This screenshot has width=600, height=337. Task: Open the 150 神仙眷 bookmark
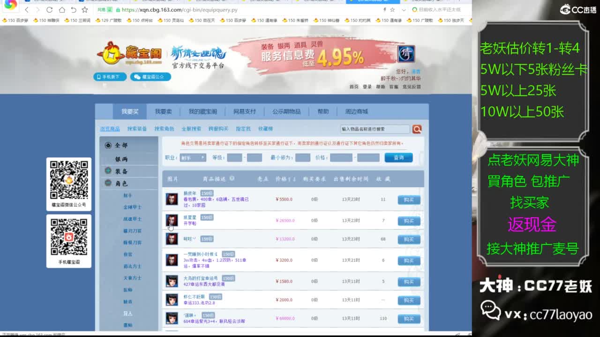326,20
